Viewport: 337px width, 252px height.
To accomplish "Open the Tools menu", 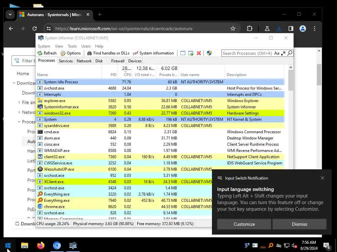I will coord(72,46).
